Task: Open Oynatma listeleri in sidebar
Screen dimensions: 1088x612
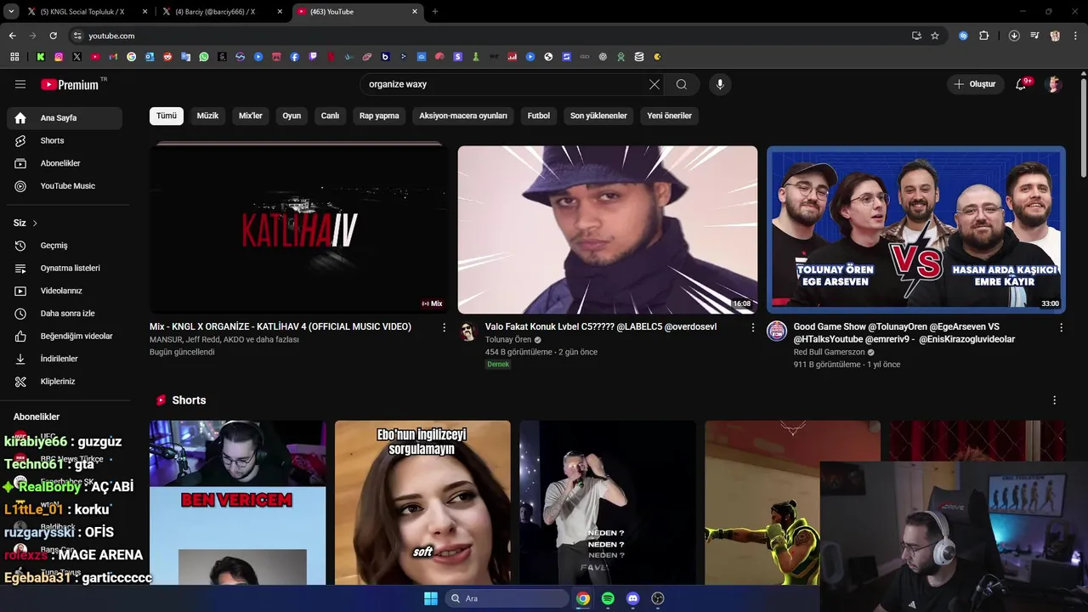Action: coord(65,268)
